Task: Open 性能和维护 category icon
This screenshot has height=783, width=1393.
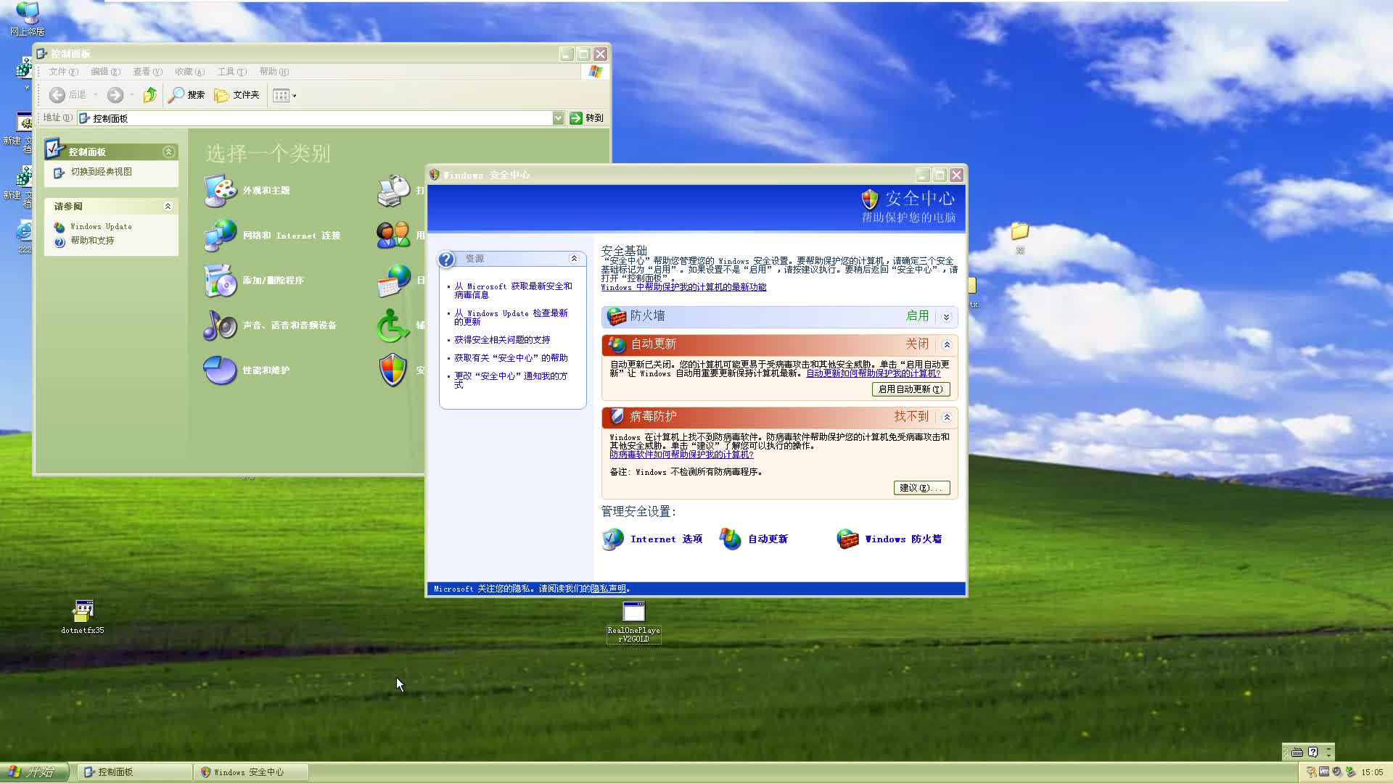Action: pyautogui.click(x=221, y=370)
